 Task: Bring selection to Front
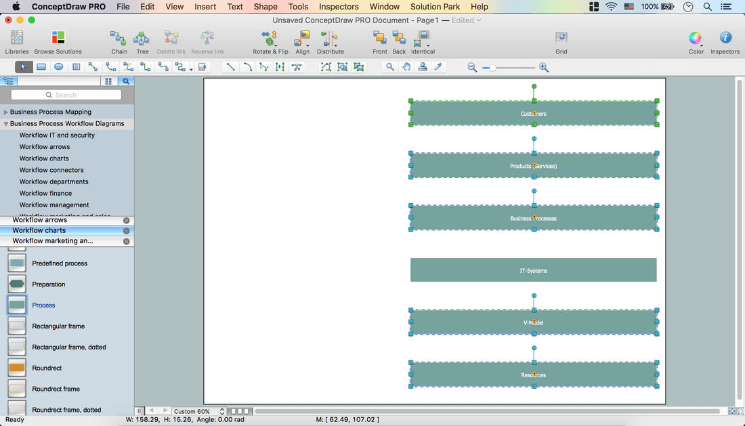(x=380, y=42)
